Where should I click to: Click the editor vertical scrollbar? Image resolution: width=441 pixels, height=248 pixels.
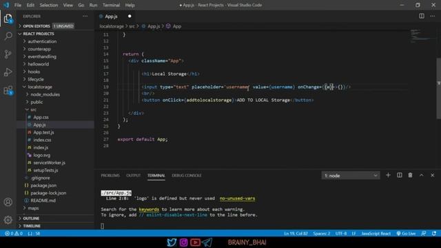[x=438, y=88]
